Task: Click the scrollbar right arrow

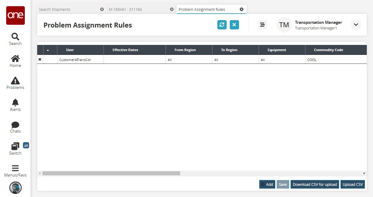Action: (364, 173)
